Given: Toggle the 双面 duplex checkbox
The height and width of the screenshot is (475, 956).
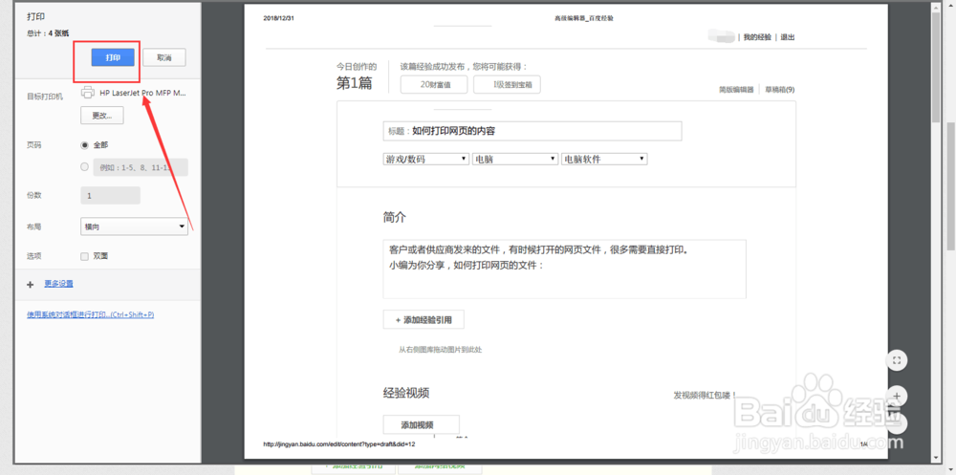Looking at the screenshot, I should [x=85, y=256].
